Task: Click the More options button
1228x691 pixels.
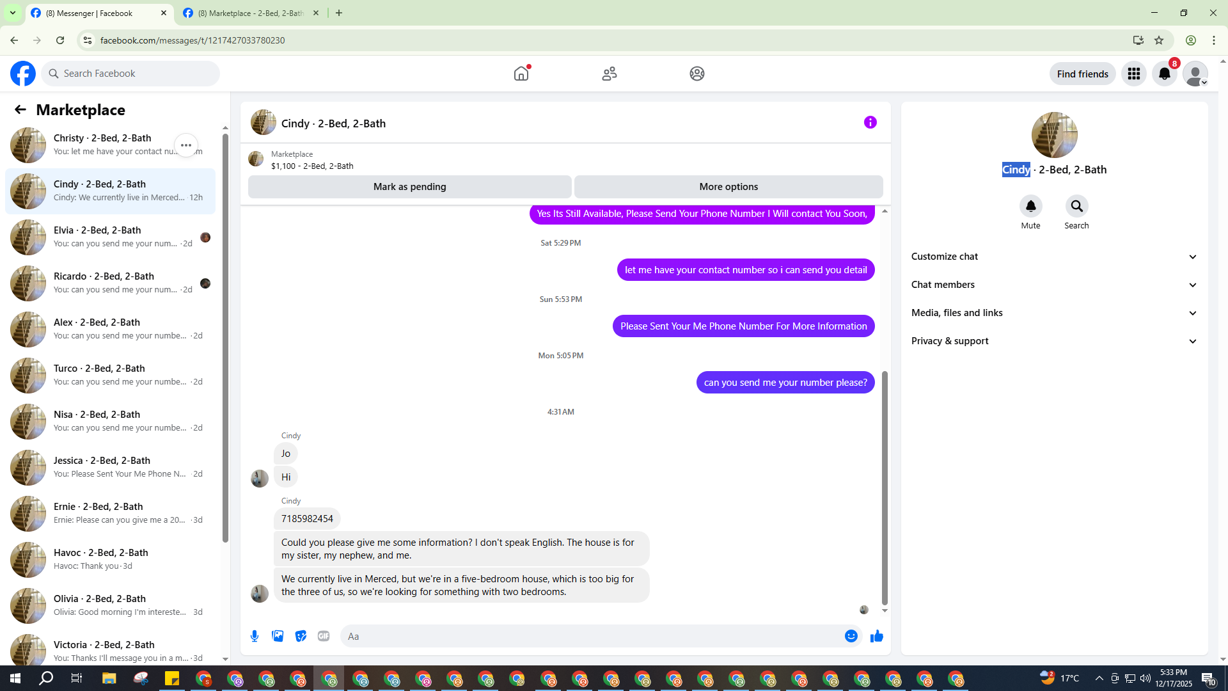Action: click(728, 187)
